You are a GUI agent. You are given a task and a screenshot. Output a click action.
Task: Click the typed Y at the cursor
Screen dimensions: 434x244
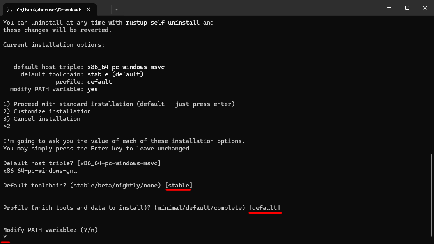(5, 237)
